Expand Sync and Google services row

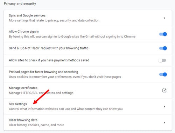(88, 18)
